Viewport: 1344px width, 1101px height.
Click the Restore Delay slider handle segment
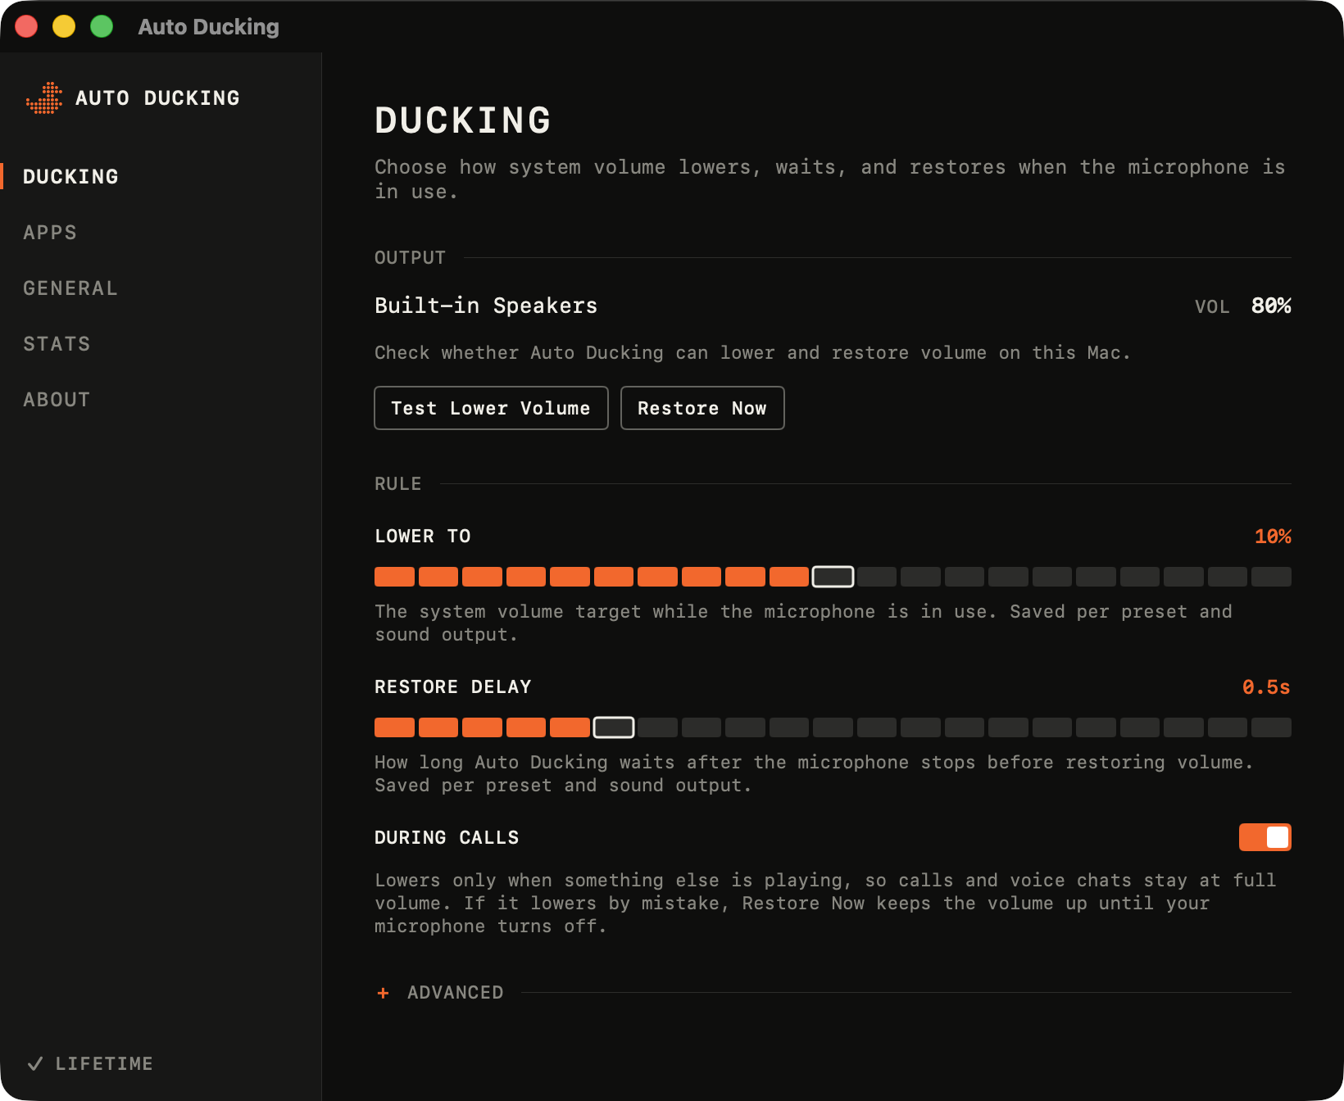click(x=614, y=727)
